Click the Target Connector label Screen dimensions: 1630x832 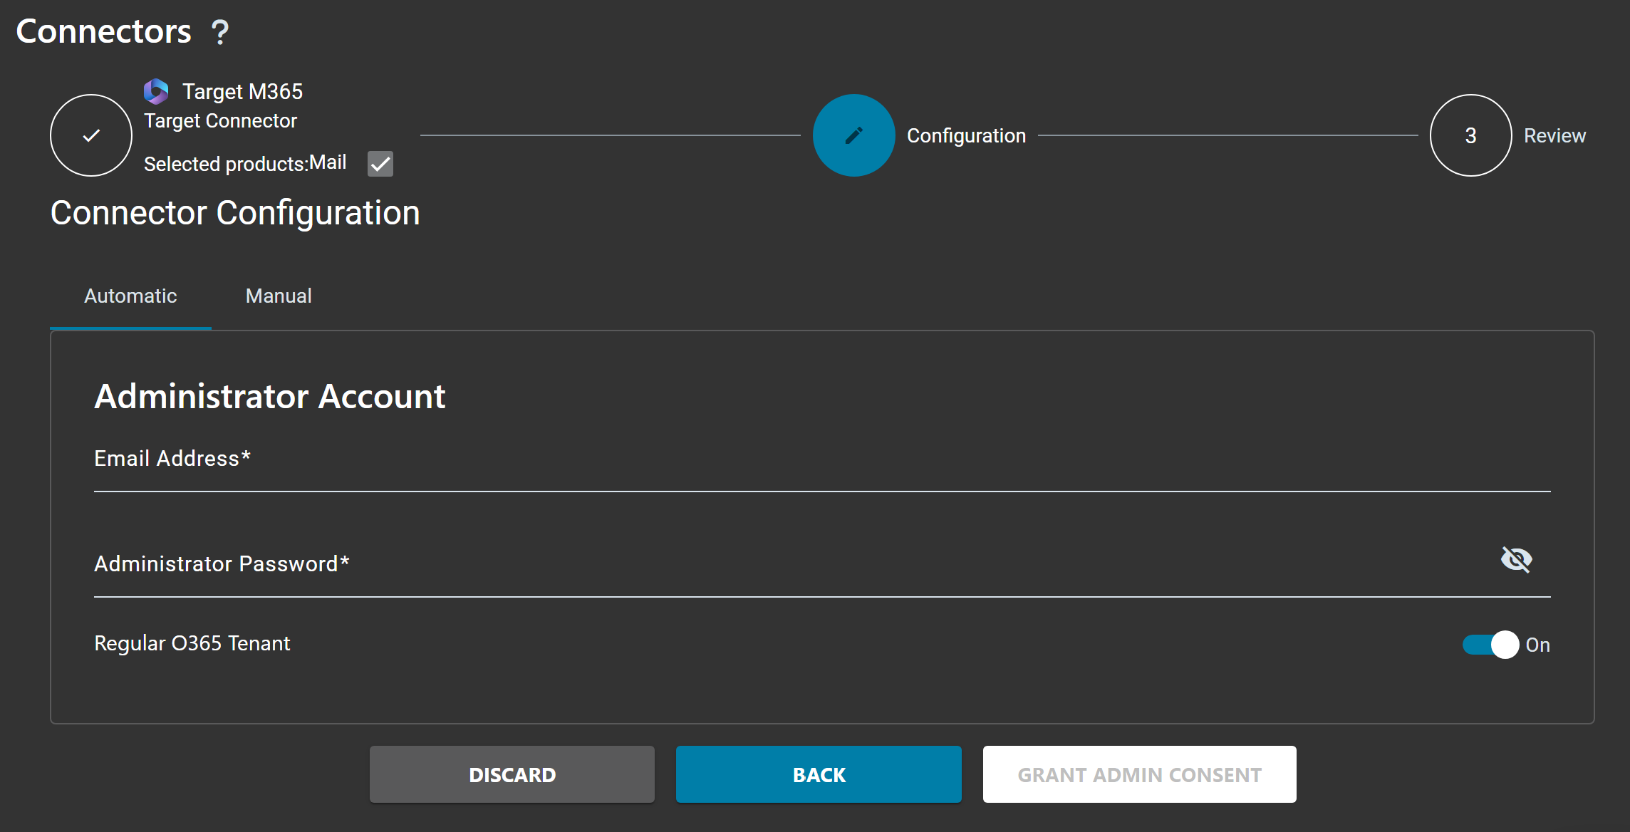point(221,120)
